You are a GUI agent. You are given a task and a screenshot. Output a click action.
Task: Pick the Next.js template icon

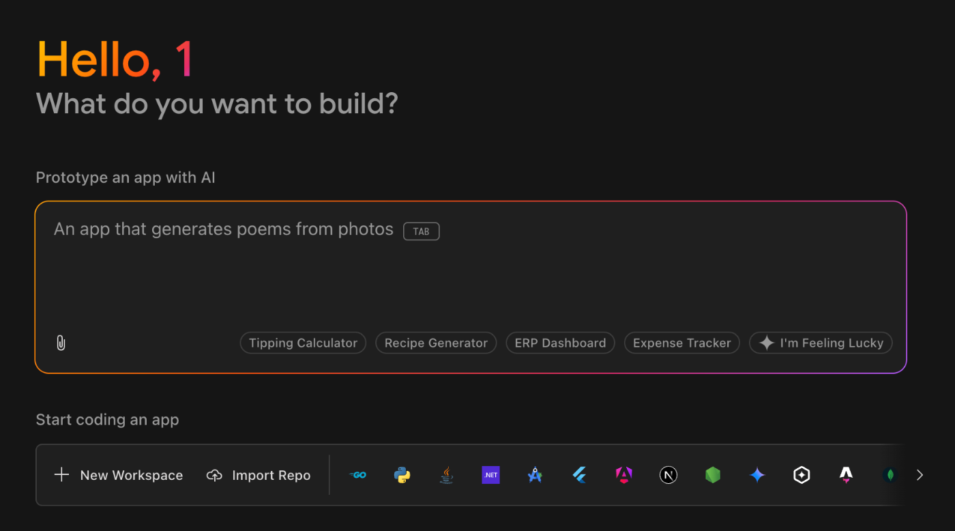668,475
